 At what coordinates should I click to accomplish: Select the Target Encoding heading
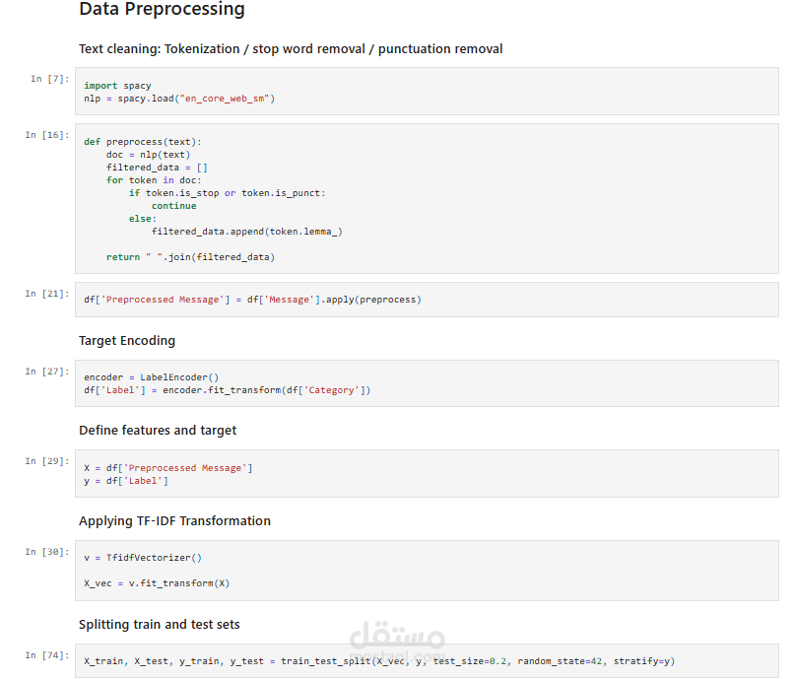pos(127,340)
